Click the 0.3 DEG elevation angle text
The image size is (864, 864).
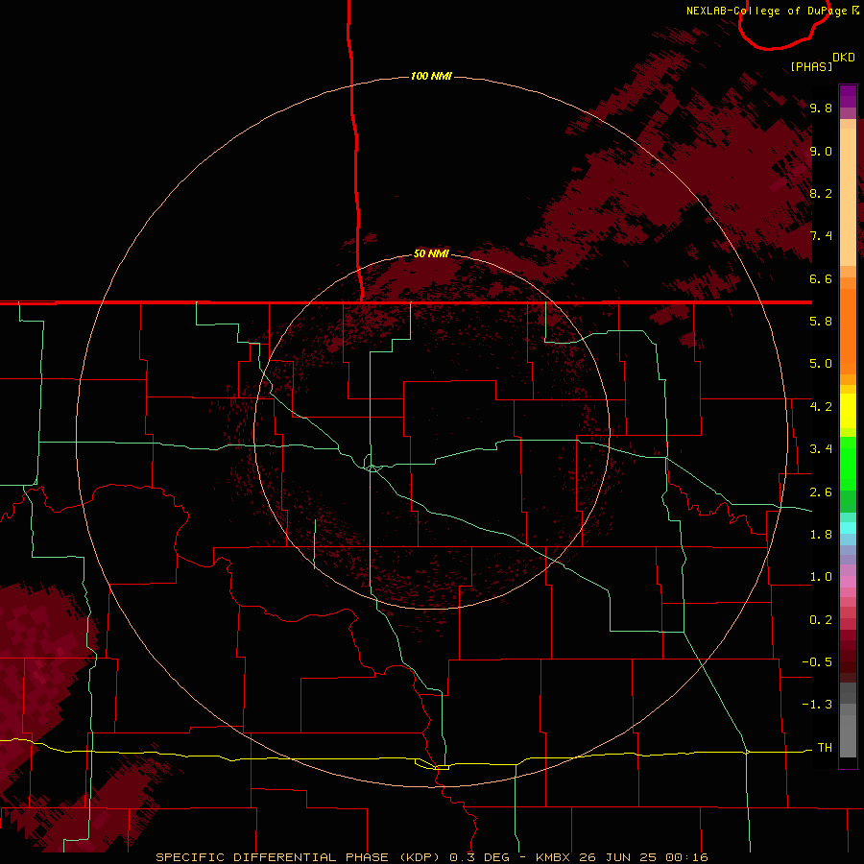(x=479, y=857)
